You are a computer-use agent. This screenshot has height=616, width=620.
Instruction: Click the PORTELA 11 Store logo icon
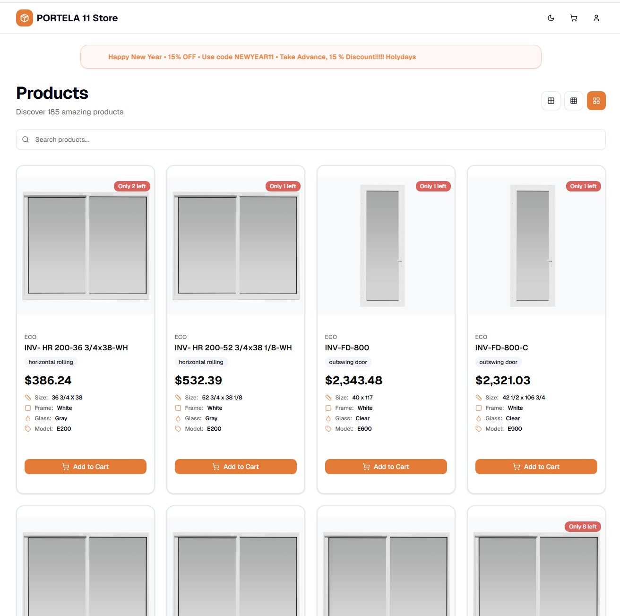tap(24, 17)
